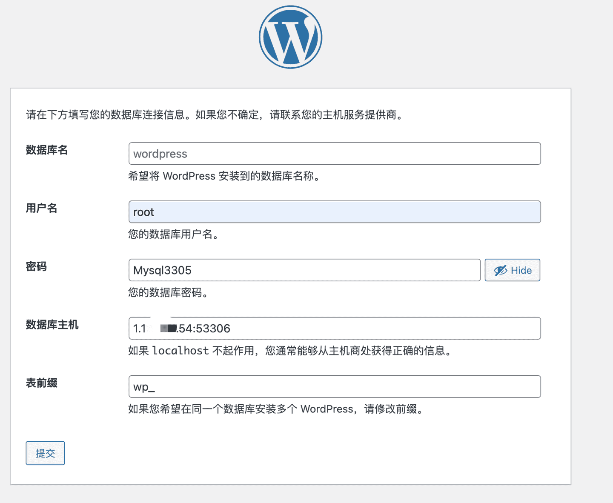Click the table prefix field showing wp_
The image size is (613, 503).
click(x=335, y=386)
